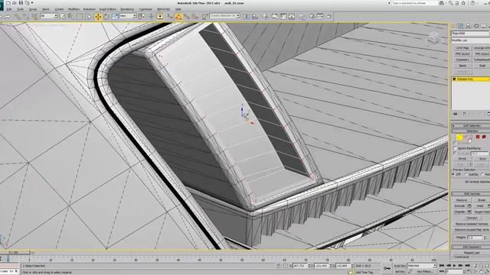Viewport: 490px width, 275px height.
Task: Open the View reference coordinate dropdown
Action: 128,16
